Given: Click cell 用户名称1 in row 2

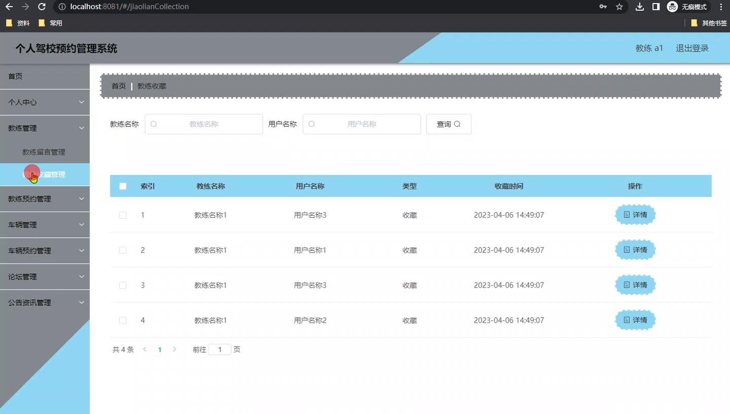Looking at the screenshot, I should (x=310, y=250).
